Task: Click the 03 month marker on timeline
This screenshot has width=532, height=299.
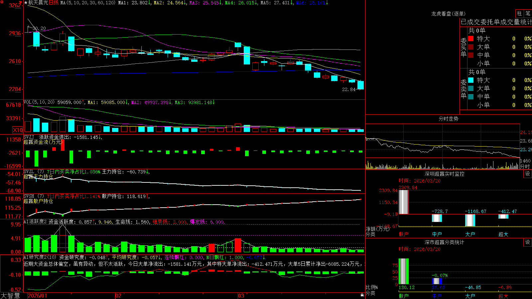Action: pyautogui.click(x=241, y=296)
